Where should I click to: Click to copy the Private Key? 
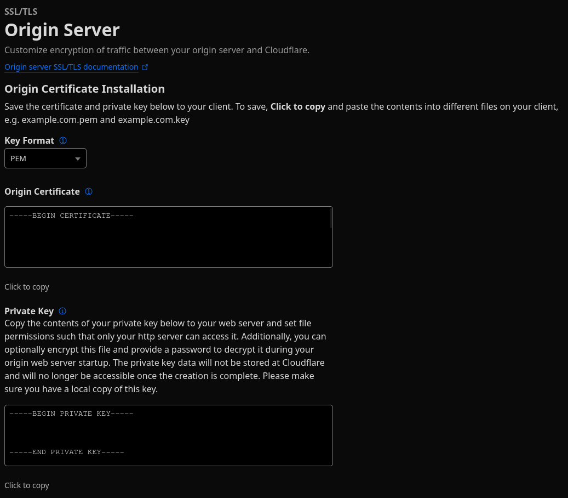coord(27,485)
